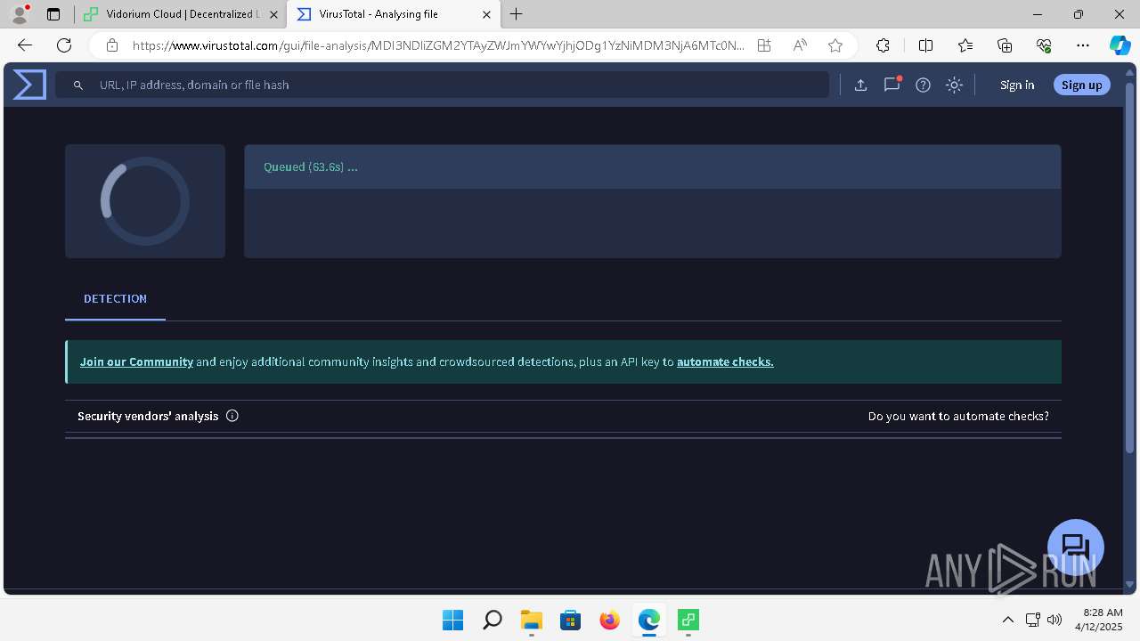Follow the automate checks link
1140x641 pixels.
[x=725, y=362]
